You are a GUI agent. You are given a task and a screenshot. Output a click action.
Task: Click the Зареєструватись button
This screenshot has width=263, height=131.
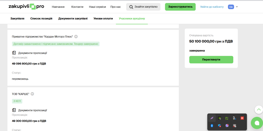180,7
